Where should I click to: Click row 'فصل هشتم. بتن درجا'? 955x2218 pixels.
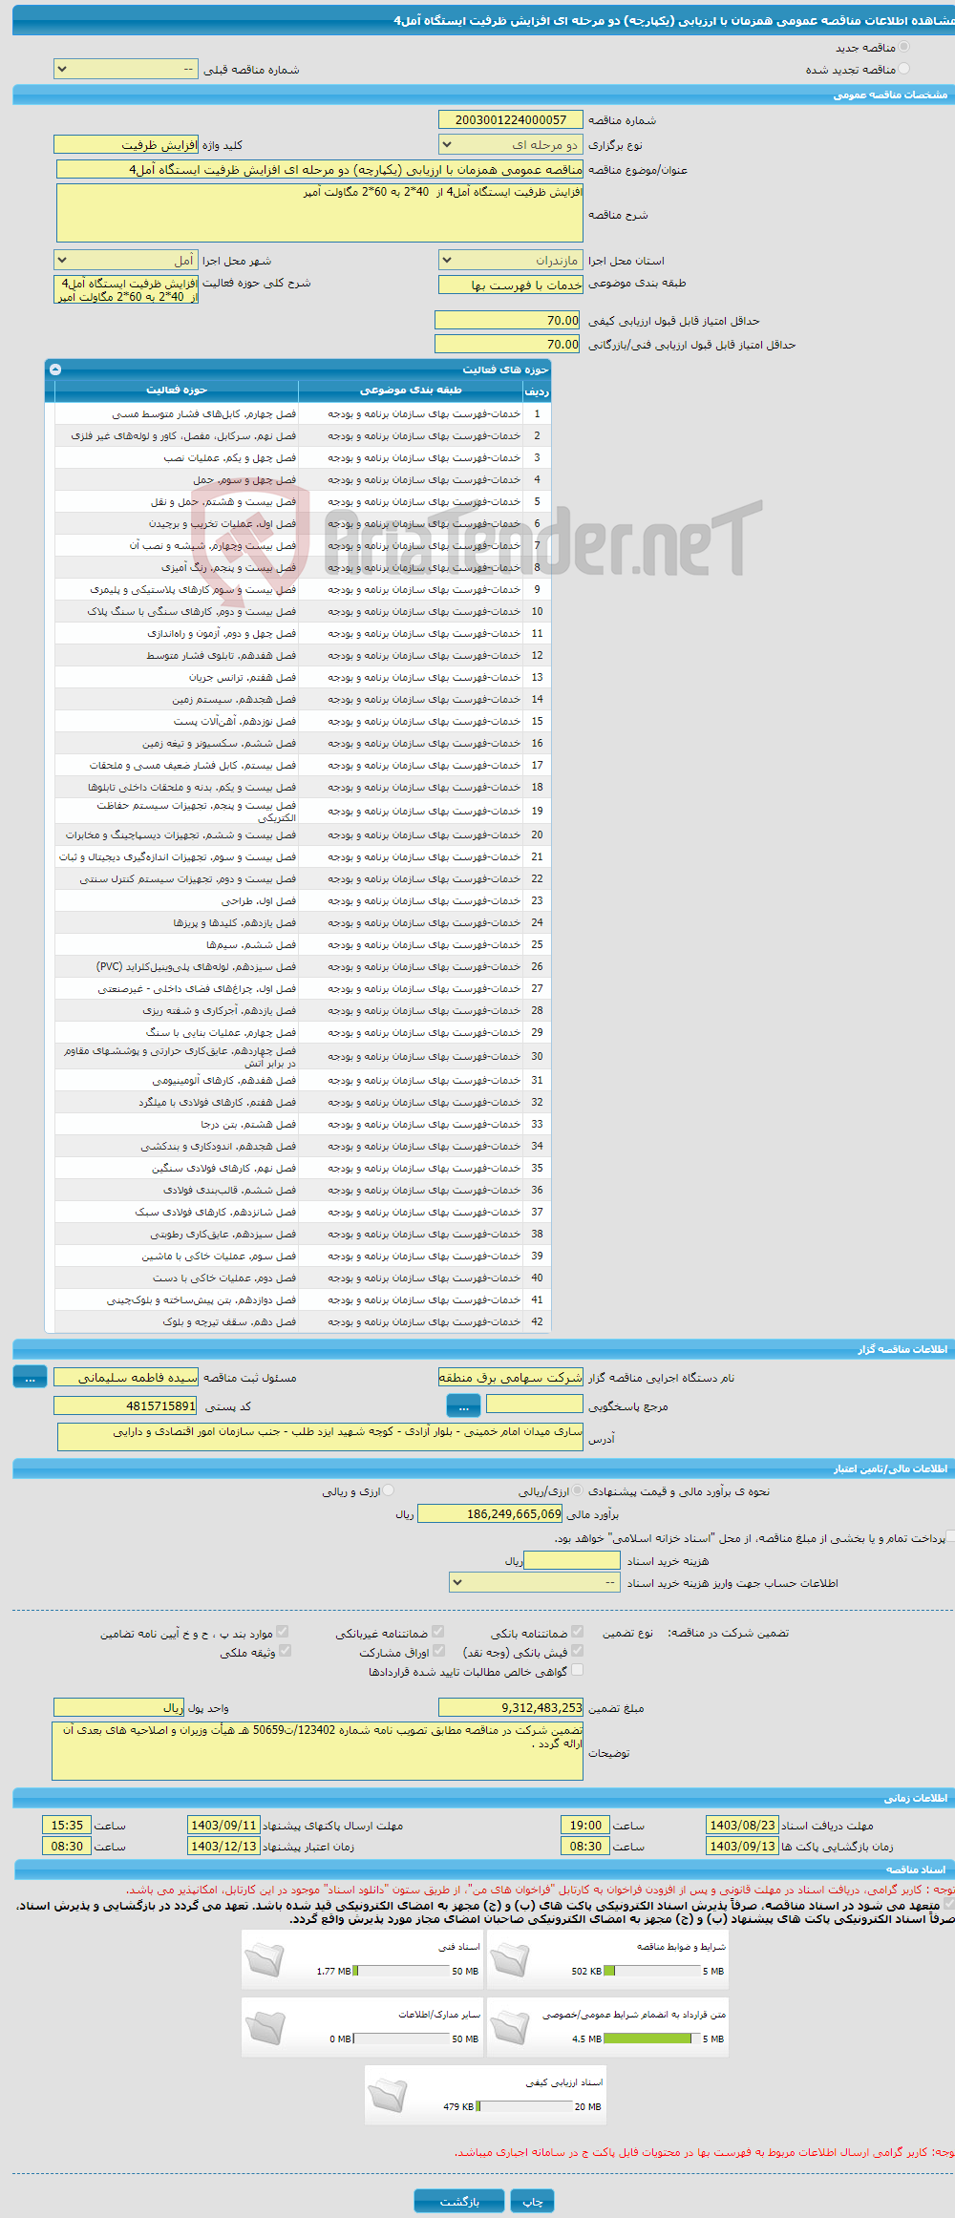(x=303, y=1124)
